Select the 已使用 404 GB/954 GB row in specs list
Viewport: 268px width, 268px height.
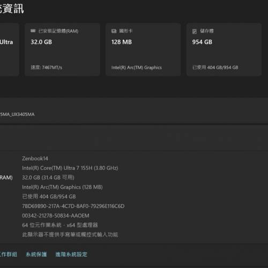tap(49, 197)
